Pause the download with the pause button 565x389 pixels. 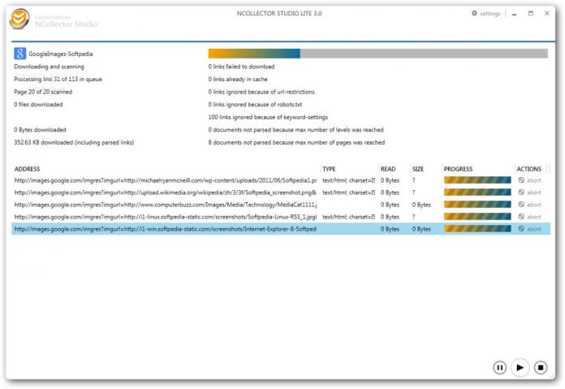point(499,367)
